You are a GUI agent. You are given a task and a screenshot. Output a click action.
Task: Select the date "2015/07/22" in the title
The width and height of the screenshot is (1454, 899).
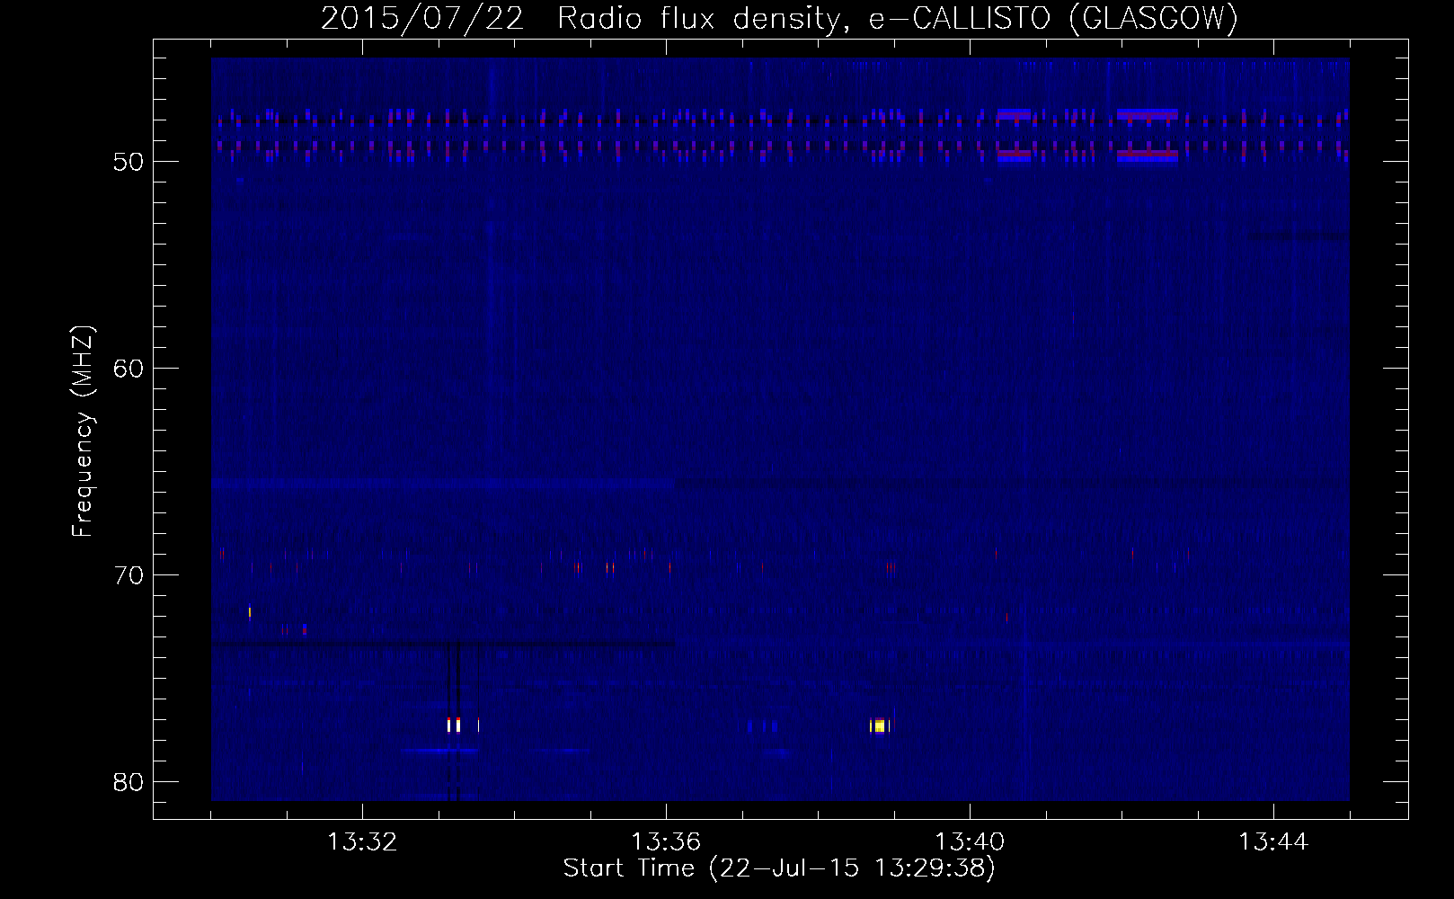click(x=422, y=19)
